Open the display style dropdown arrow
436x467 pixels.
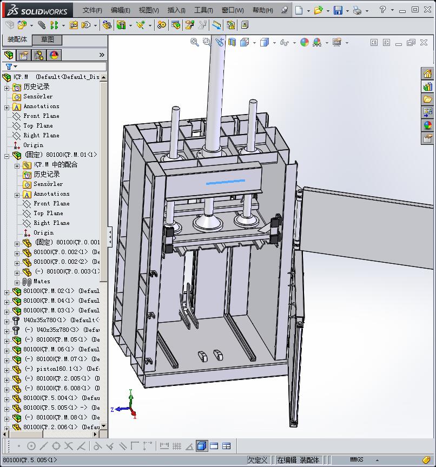click(x=274, y=43)
